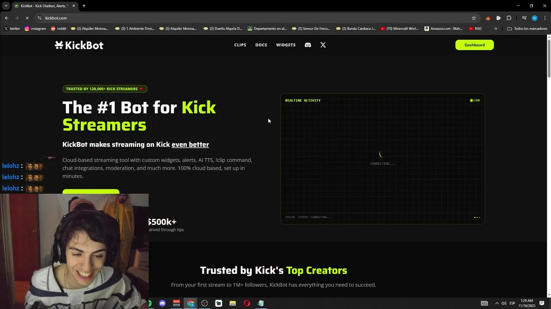Show hidden system tray icons
Screen dimensions: 551x309
click(x=497, y=303)
